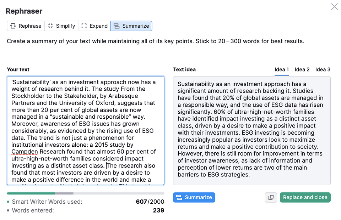Switch to the Rephrase mode
Screen dimensions: 341x220
coord(26,26)
